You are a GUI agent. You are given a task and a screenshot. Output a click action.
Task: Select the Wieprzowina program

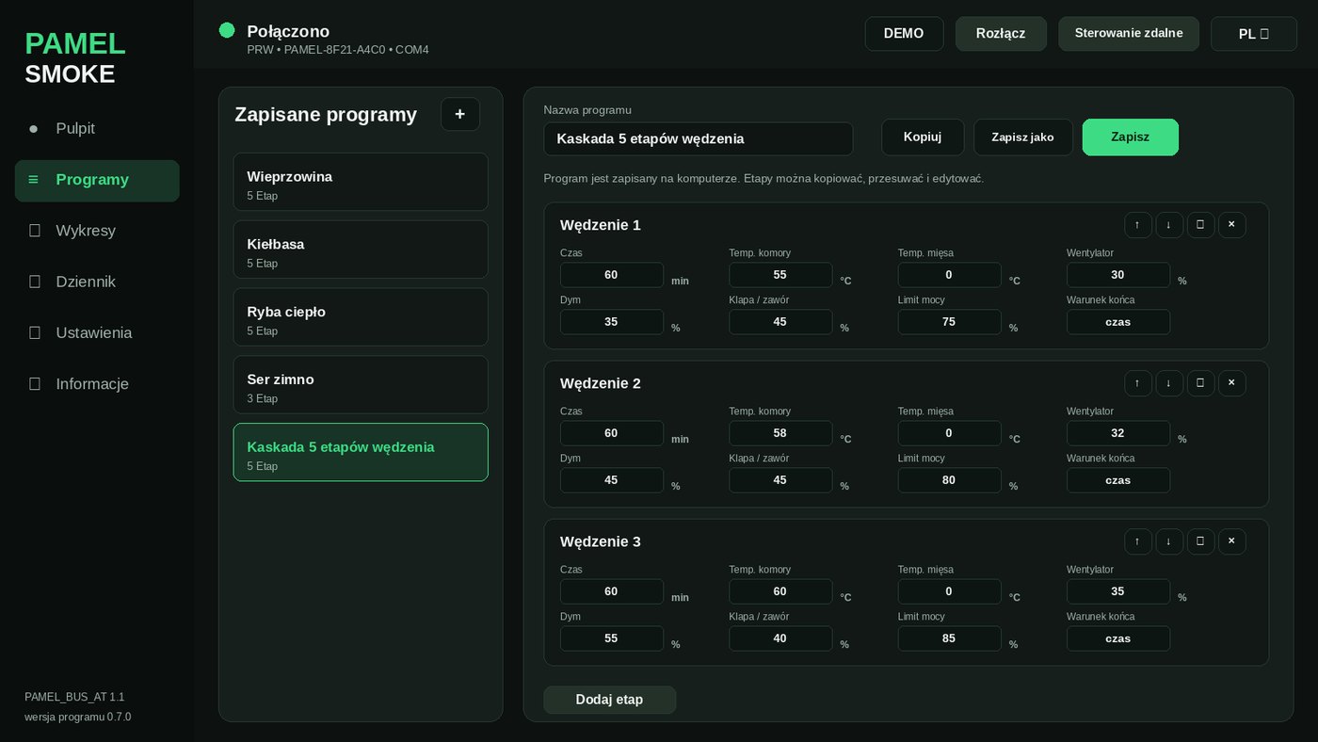[361, 182]
